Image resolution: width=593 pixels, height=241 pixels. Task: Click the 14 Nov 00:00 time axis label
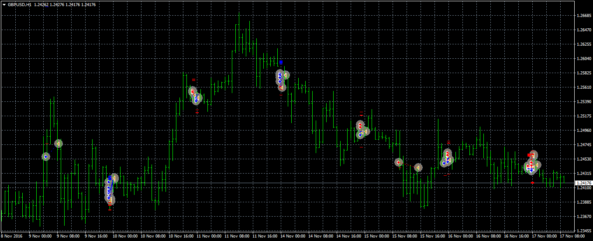tap(293, 236)
